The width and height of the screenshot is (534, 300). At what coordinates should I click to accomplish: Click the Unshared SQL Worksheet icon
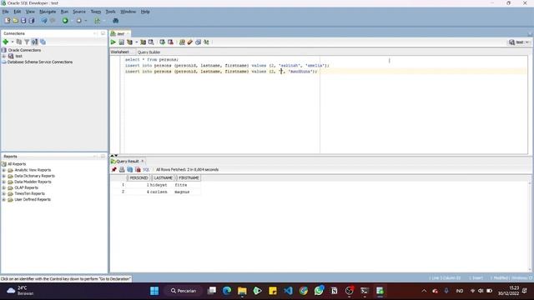182,42
